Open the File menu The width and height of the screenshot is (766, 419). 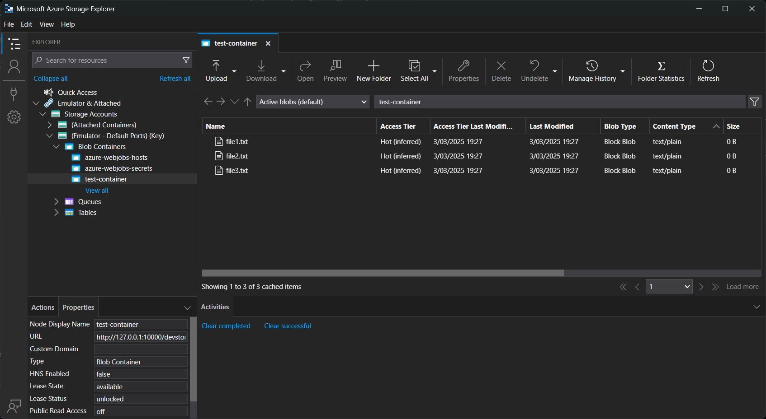[9, 24]
